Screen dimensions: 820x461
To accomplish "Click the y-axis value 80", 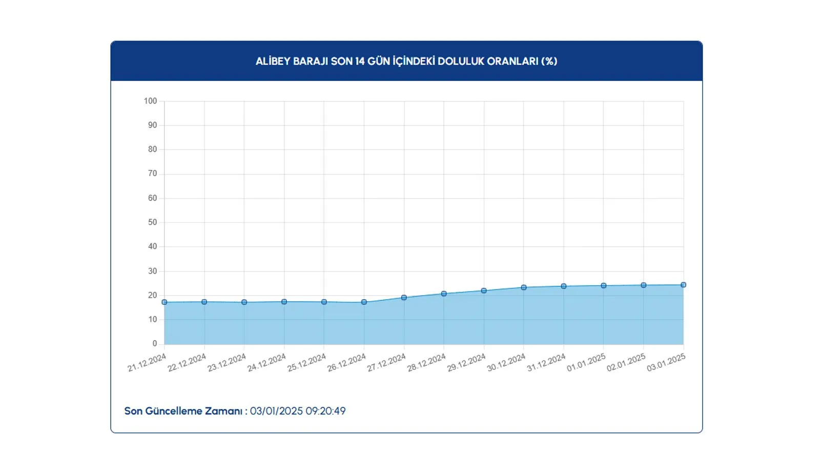I will [153, 149].
